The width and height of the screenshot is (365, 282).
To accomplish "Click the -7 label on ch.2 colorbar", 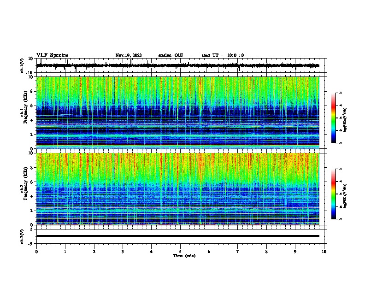I will pyautogui.click(x=340, y=219).
